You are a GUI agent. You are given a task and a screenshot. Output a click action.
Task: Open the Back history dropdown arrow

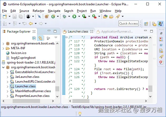[36, 23]
